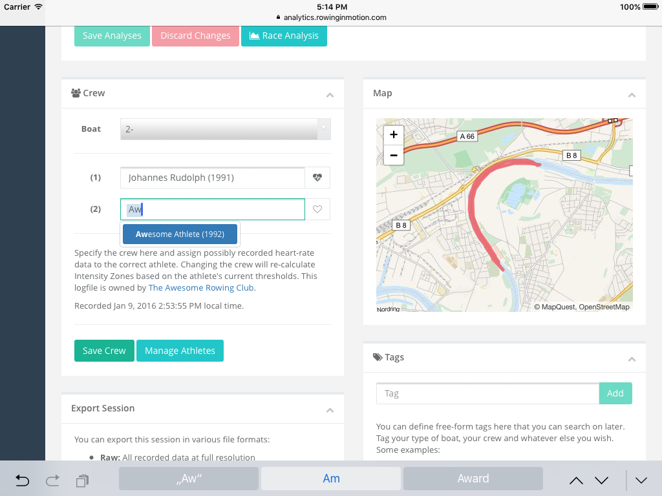
Task: Zoom out on the map
Action: click(x=393, y=156)
